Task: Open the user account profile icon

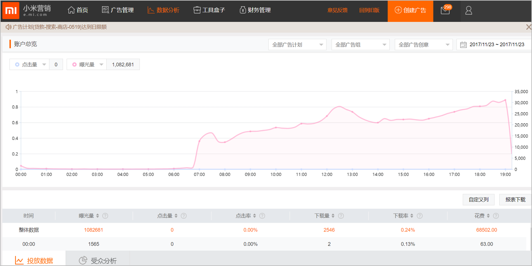Action: coord(469,10)
